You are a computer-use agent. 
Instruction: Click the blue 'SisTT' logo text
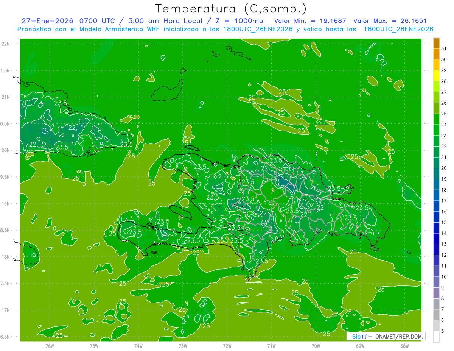tap(359, 336)
